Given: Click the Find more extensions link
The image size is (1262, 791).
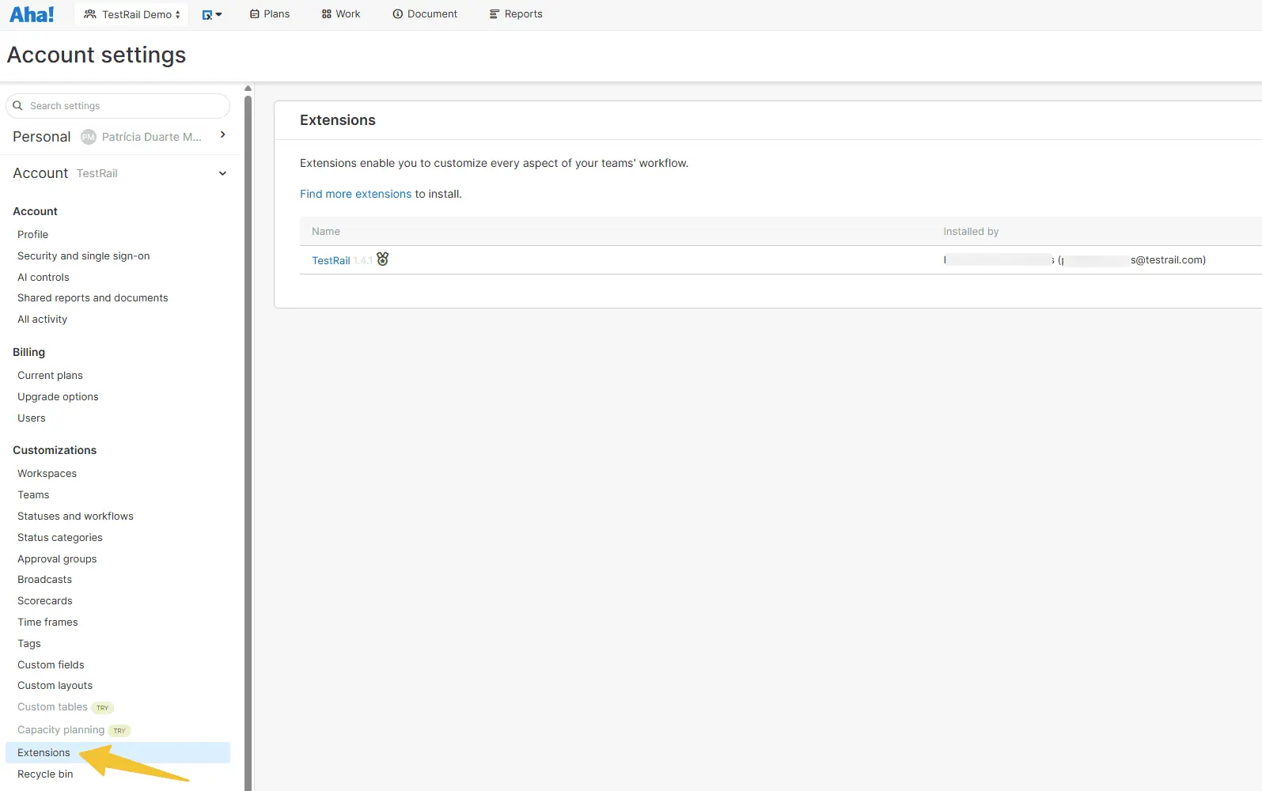Looking at the screenshot, I should coord(355,194).
